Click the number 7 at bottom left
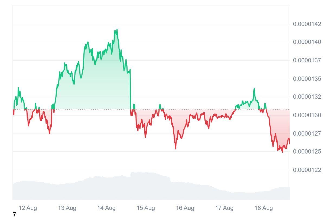The height and width of the screenshot is (217, 325). [x=15, y=215]
